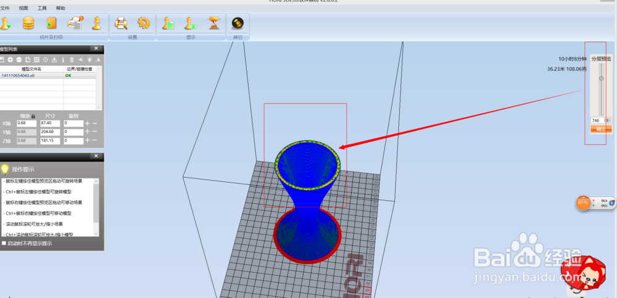The height and width of the screenshot is (298, 617).
Task: Click the Y轴 size field 204.68
Action: point(50,132)
